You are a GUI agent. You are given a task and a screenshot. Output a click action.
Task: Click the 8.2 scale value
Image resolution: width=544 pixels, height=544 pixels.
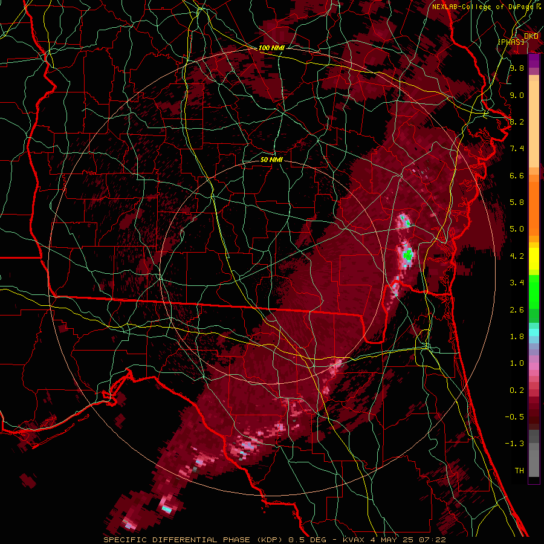point(517,121)
